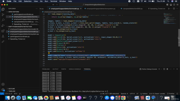Toggle bottom panel layout button

click(x=171, y=4)
